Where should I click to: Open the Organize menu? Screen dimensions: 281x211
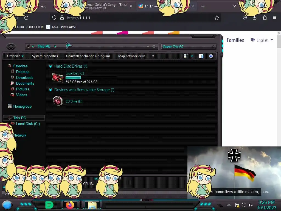tap(15, 56)
